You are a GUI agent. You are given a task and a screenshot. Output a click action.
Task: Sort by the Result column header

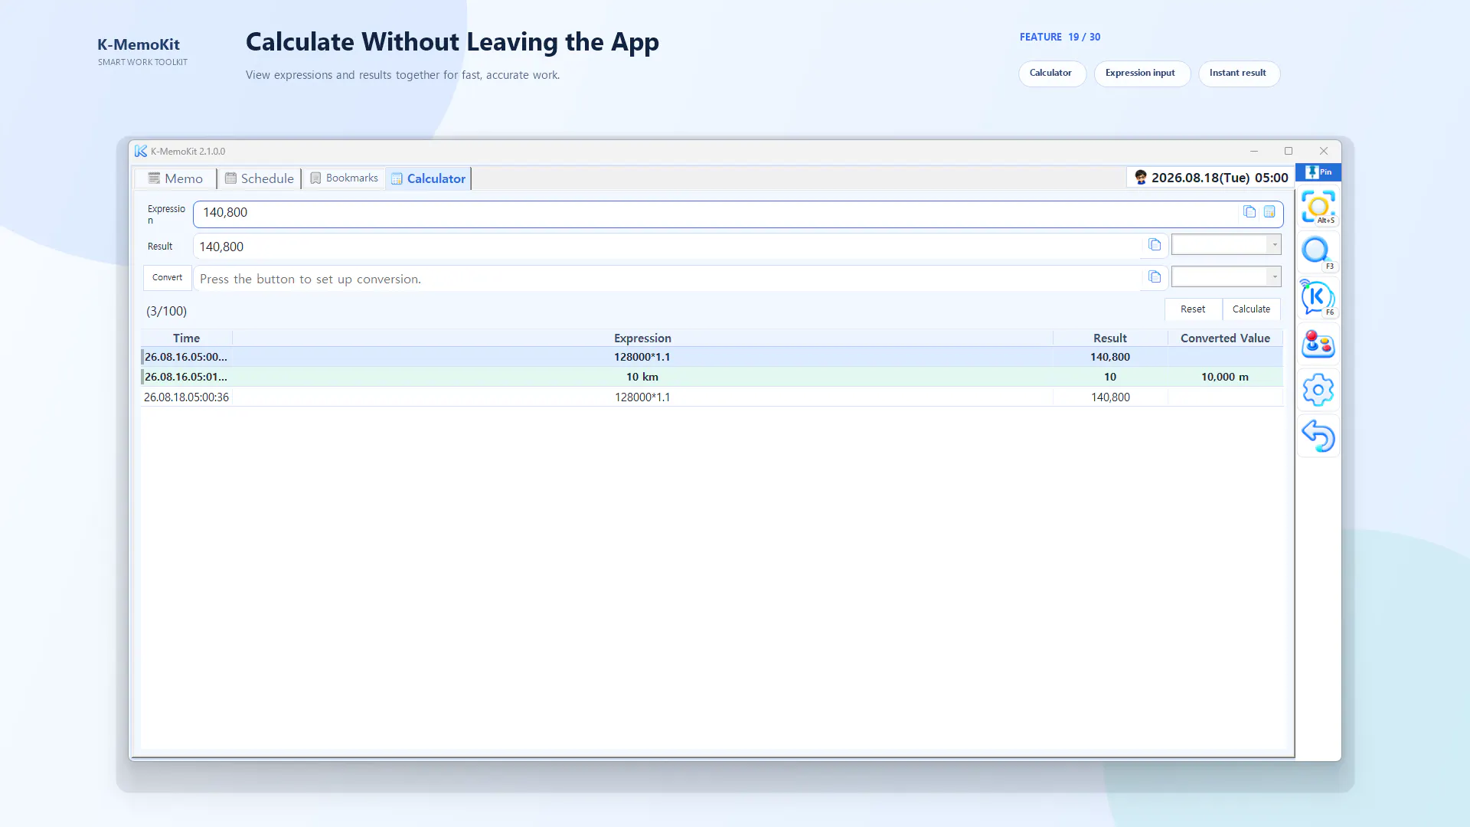click(1110, 338)
